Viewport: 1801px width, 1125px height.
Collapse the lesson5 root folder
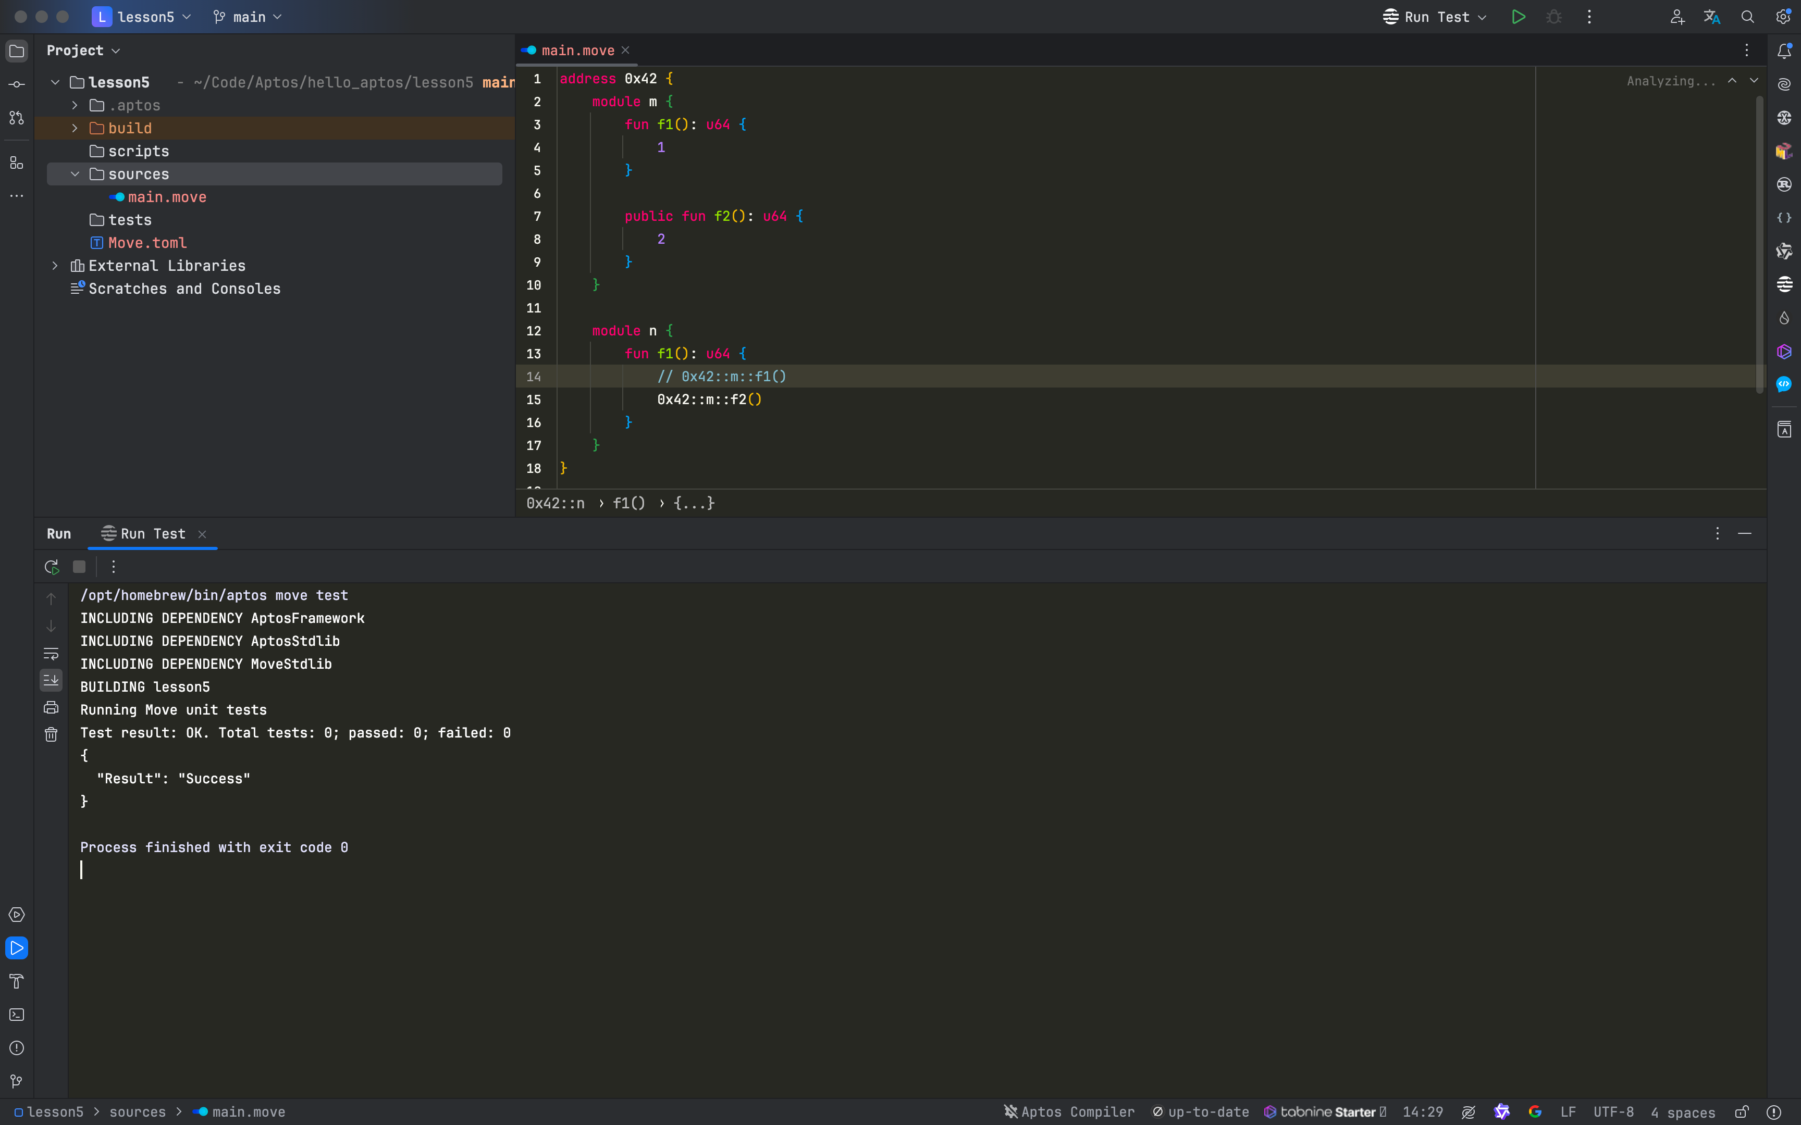coord(55,82)
